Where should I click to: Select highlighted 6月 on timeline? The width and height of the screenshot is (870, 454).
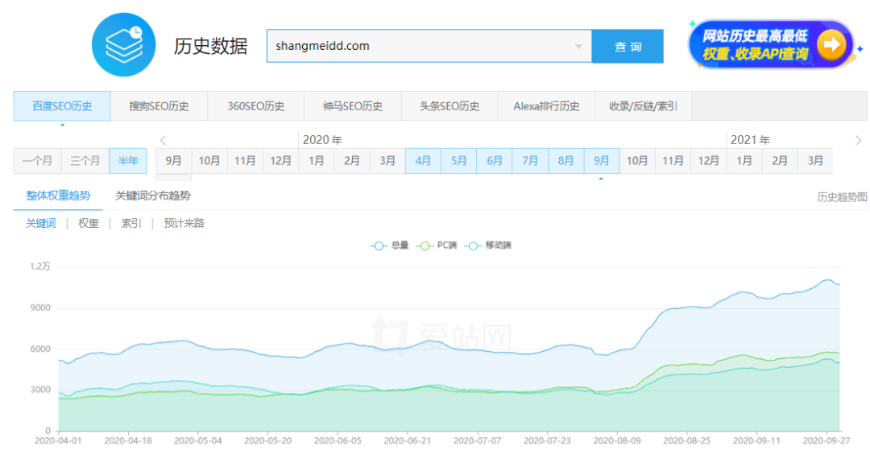pos(495,161)
